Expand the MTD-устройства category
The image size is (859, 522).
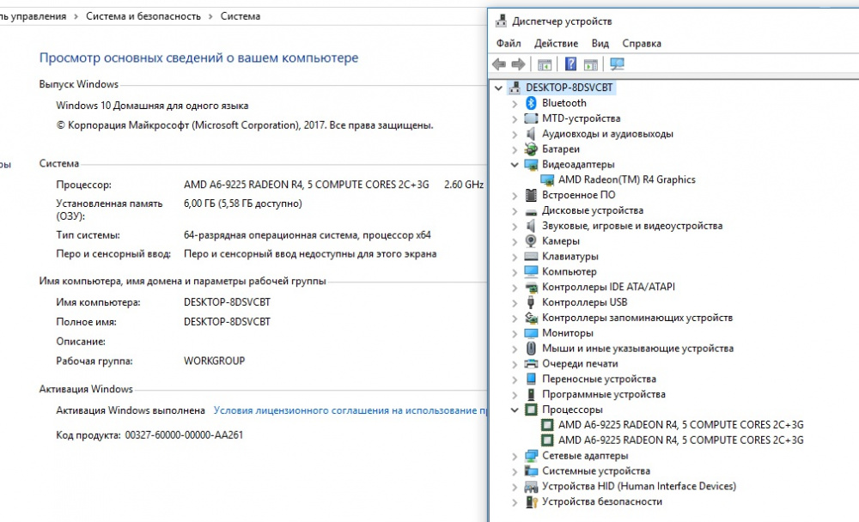point(515,118)
